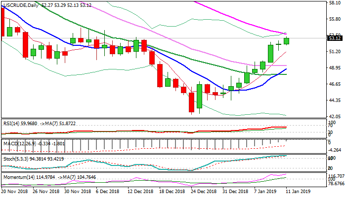
Task: Click the first tall red candle at left edge
Action: coord(3,22)
